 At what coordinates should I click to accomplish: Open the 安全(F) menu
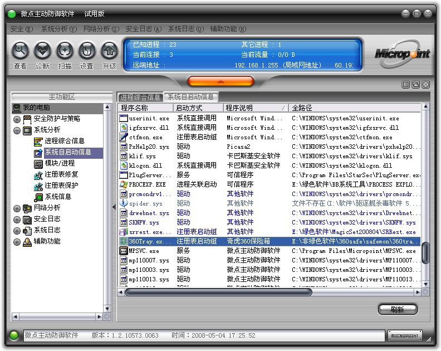click(21, 29)
